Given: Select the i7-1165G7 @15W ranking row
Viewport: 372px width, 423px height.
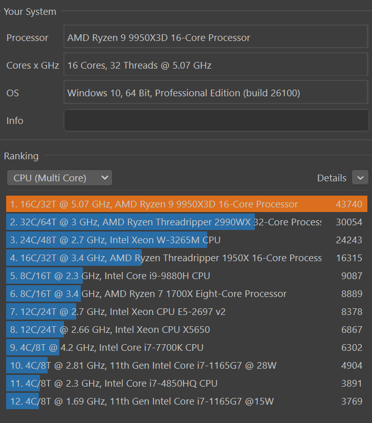Looking at the screenshot, I should 187,401.
